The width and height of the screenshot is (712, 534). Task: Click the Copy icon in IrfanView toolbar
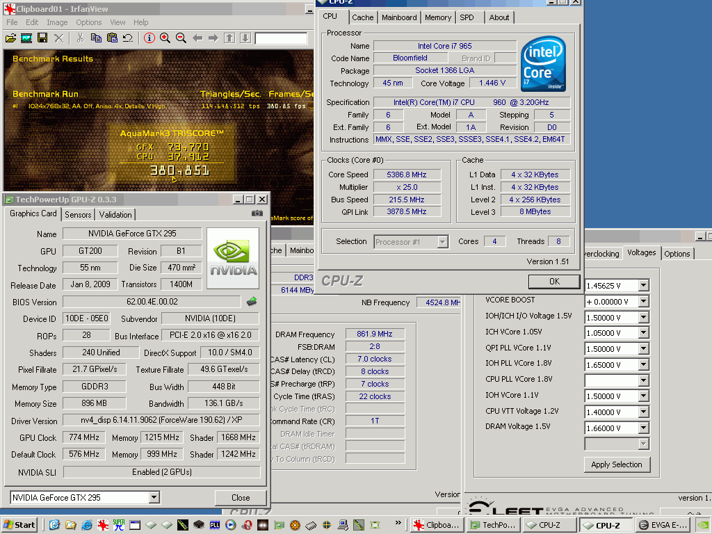[96, 38]
